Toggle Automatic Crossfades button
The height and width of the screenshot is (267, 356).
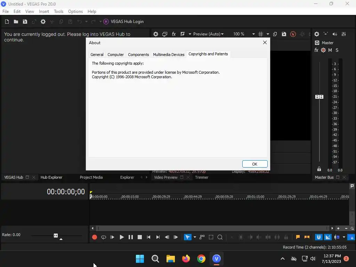click(327, 237)
